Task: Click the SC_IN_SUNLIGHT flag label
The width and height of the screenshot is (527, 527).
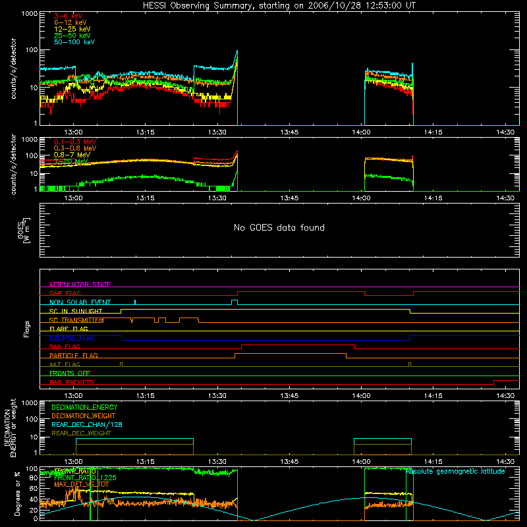Action: [76, 311]
